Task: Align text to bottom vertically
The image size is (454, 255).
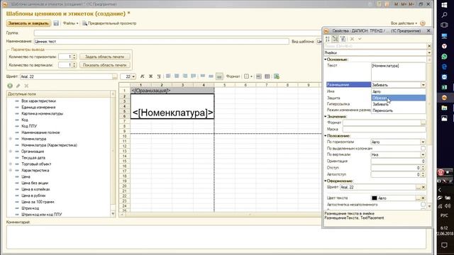Action: (x=219, y=76)
